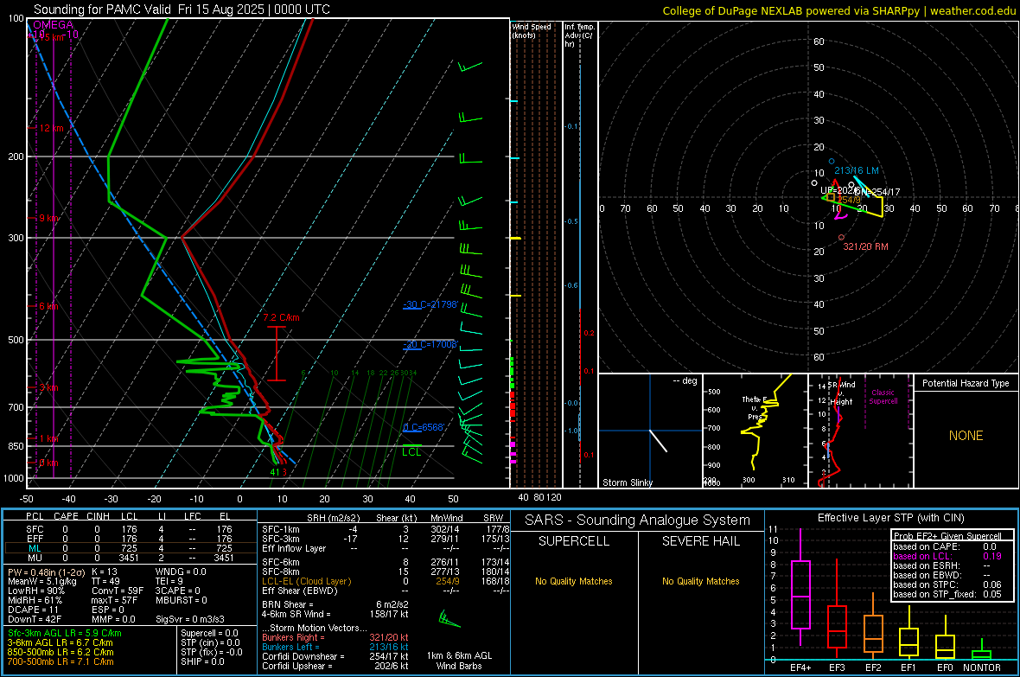Screen dimensions: 1020x677
Task: Click the Effective Layer STP (with CIN) title
Action: pyautogui.click(x=890, y=518)
